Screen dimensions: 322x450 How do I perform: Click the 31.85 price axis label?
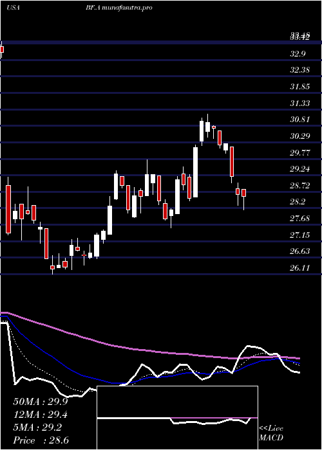click(x=299, y=87)
